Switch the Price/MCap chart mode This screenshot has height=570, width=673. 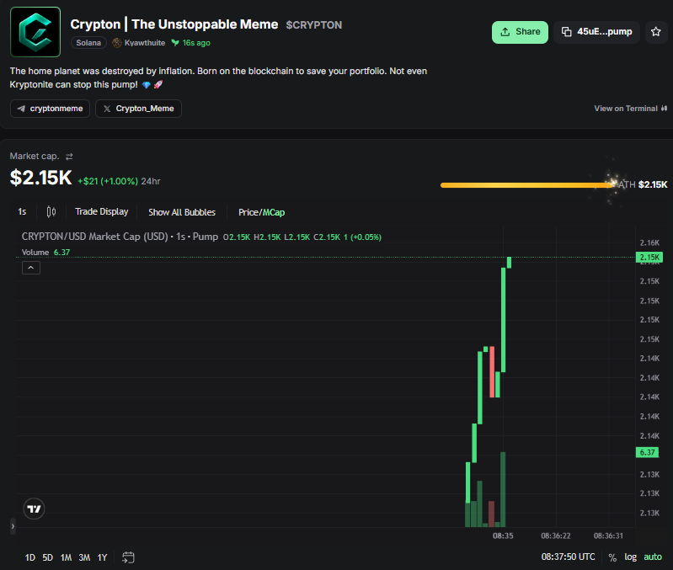click(x=261, y=212)
